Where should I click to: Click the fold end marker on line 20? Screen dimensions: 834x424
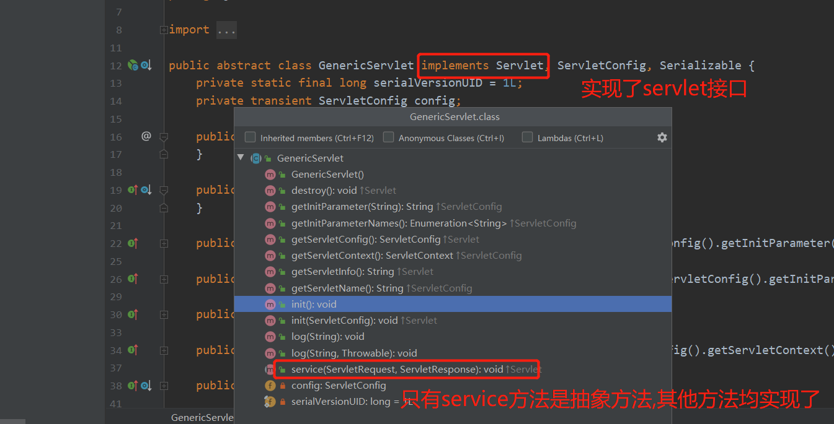click(x=164, y=207)
